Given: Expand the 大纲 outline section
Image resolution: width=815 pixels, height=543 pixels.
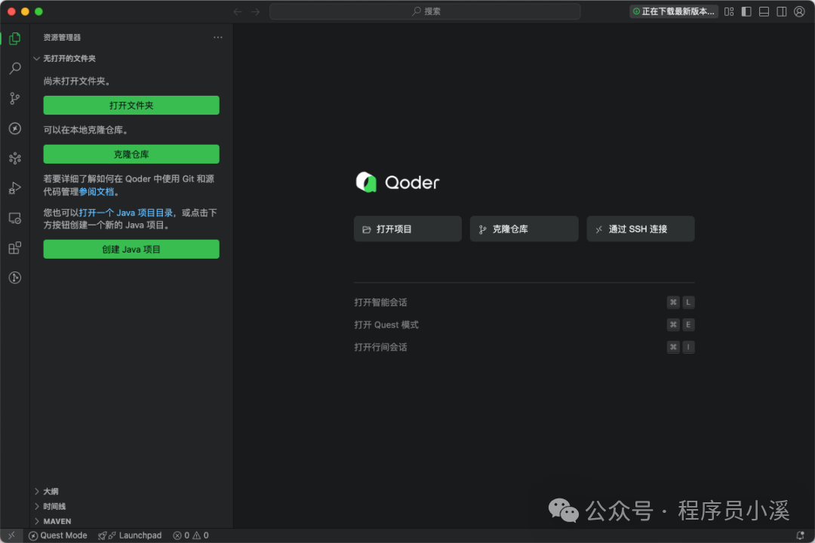Looking at the screenshot, I should click(51, 491).
